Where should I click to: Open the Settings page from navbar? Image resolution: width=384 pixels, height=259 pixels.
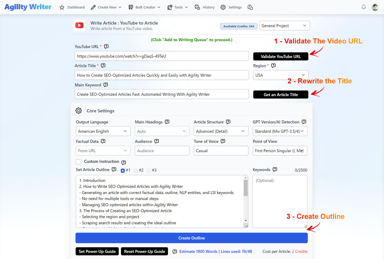click(x=231, y=7)
